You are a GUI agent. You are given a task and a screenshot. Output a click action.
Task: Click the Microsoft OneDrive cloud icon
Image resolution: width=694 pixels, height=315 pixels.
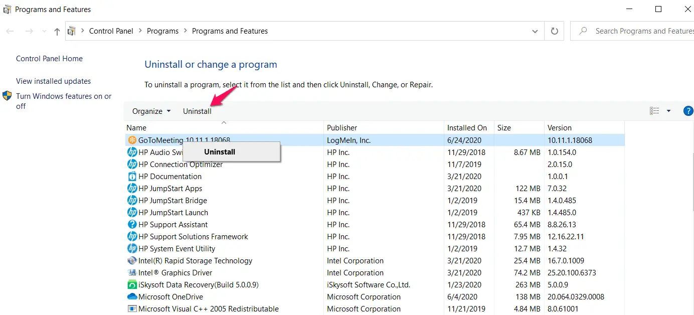click(132, 296)
